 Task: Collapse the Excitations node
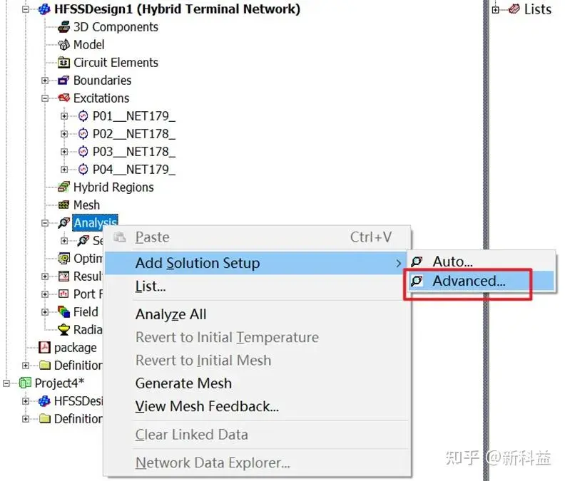(45, 98)
